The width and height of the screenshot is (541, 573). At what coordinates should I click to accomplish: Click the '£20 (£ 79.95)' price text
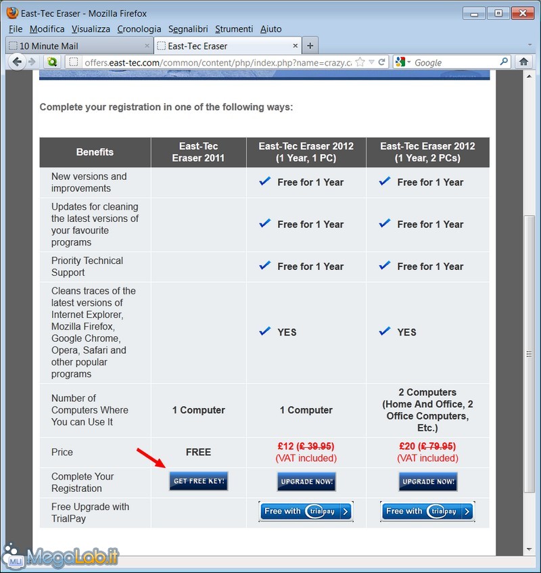coord(427,446)
